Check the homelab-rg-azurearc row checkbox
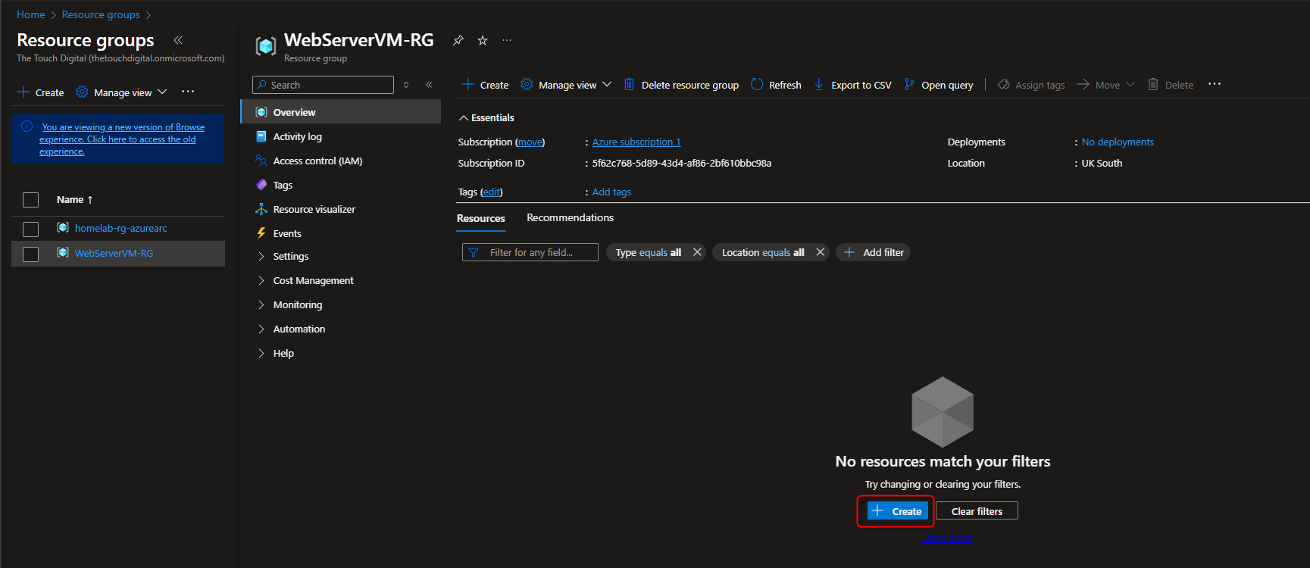The width and height of the screenshot is (1310, 568). 30,229
